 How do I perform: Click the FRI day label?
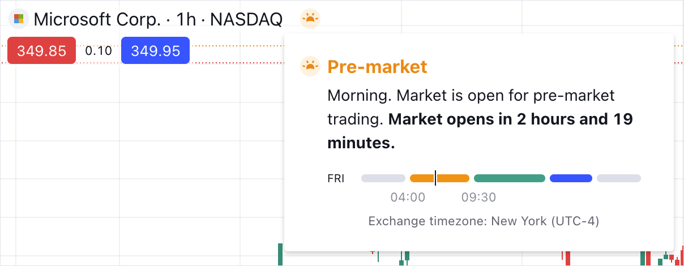336,179
